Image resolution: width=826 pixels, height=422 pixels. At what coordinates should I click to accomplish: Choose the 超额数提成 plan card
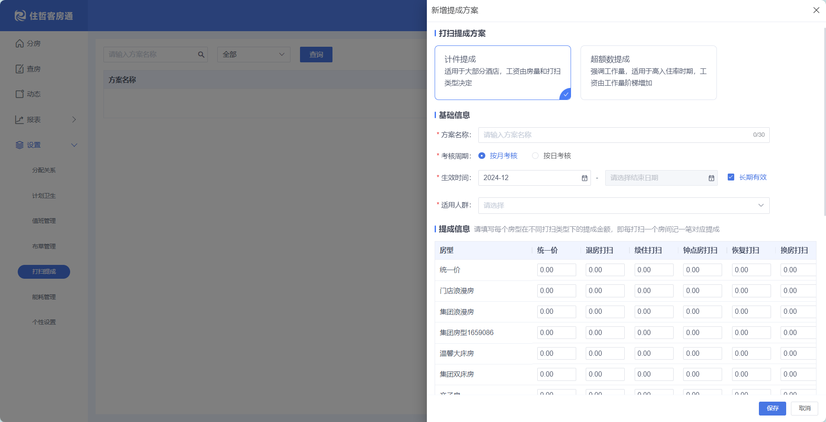[x=649, y=73]
